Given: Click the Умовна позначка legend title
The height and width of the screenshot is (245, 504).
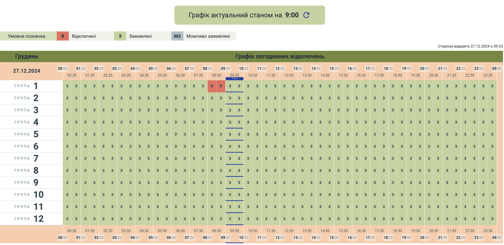Looking at the screenshot, I should (x=26, y=36).
